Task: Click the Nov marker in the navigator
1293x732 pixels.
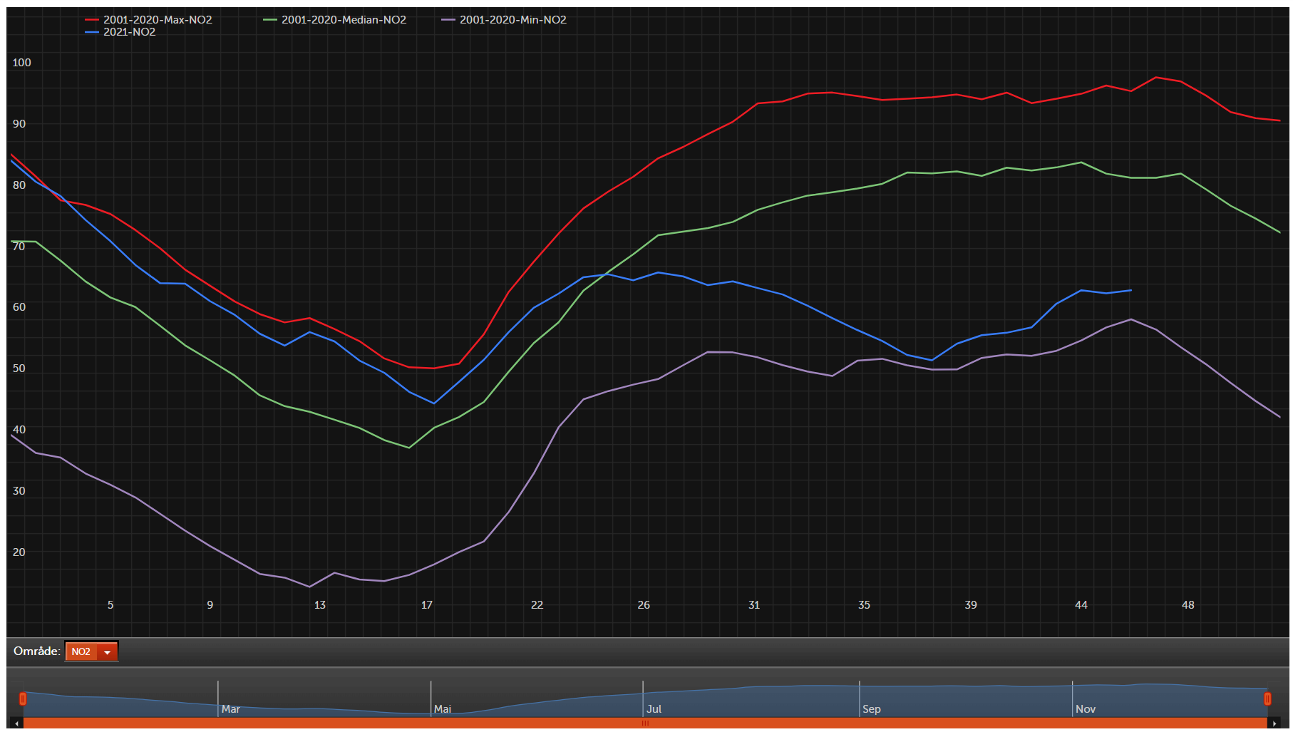Action: [1085, 709]
